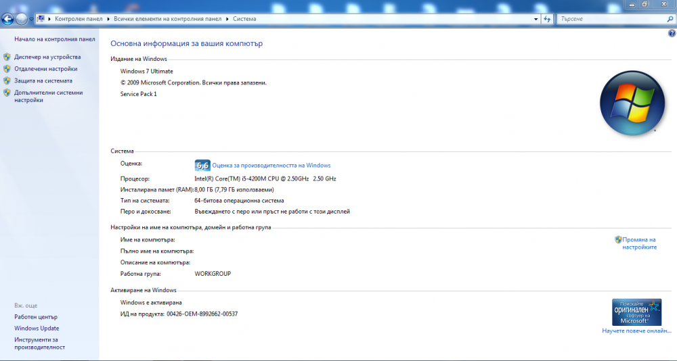Minimize the System window
The image size is (677, 361).
632,4
